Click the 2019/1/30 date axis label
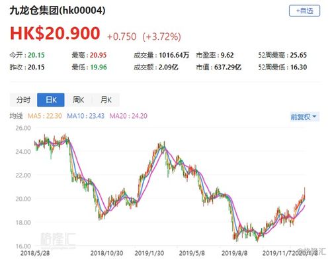Viewport: 330px width, 259px height. tap(149, 253)
